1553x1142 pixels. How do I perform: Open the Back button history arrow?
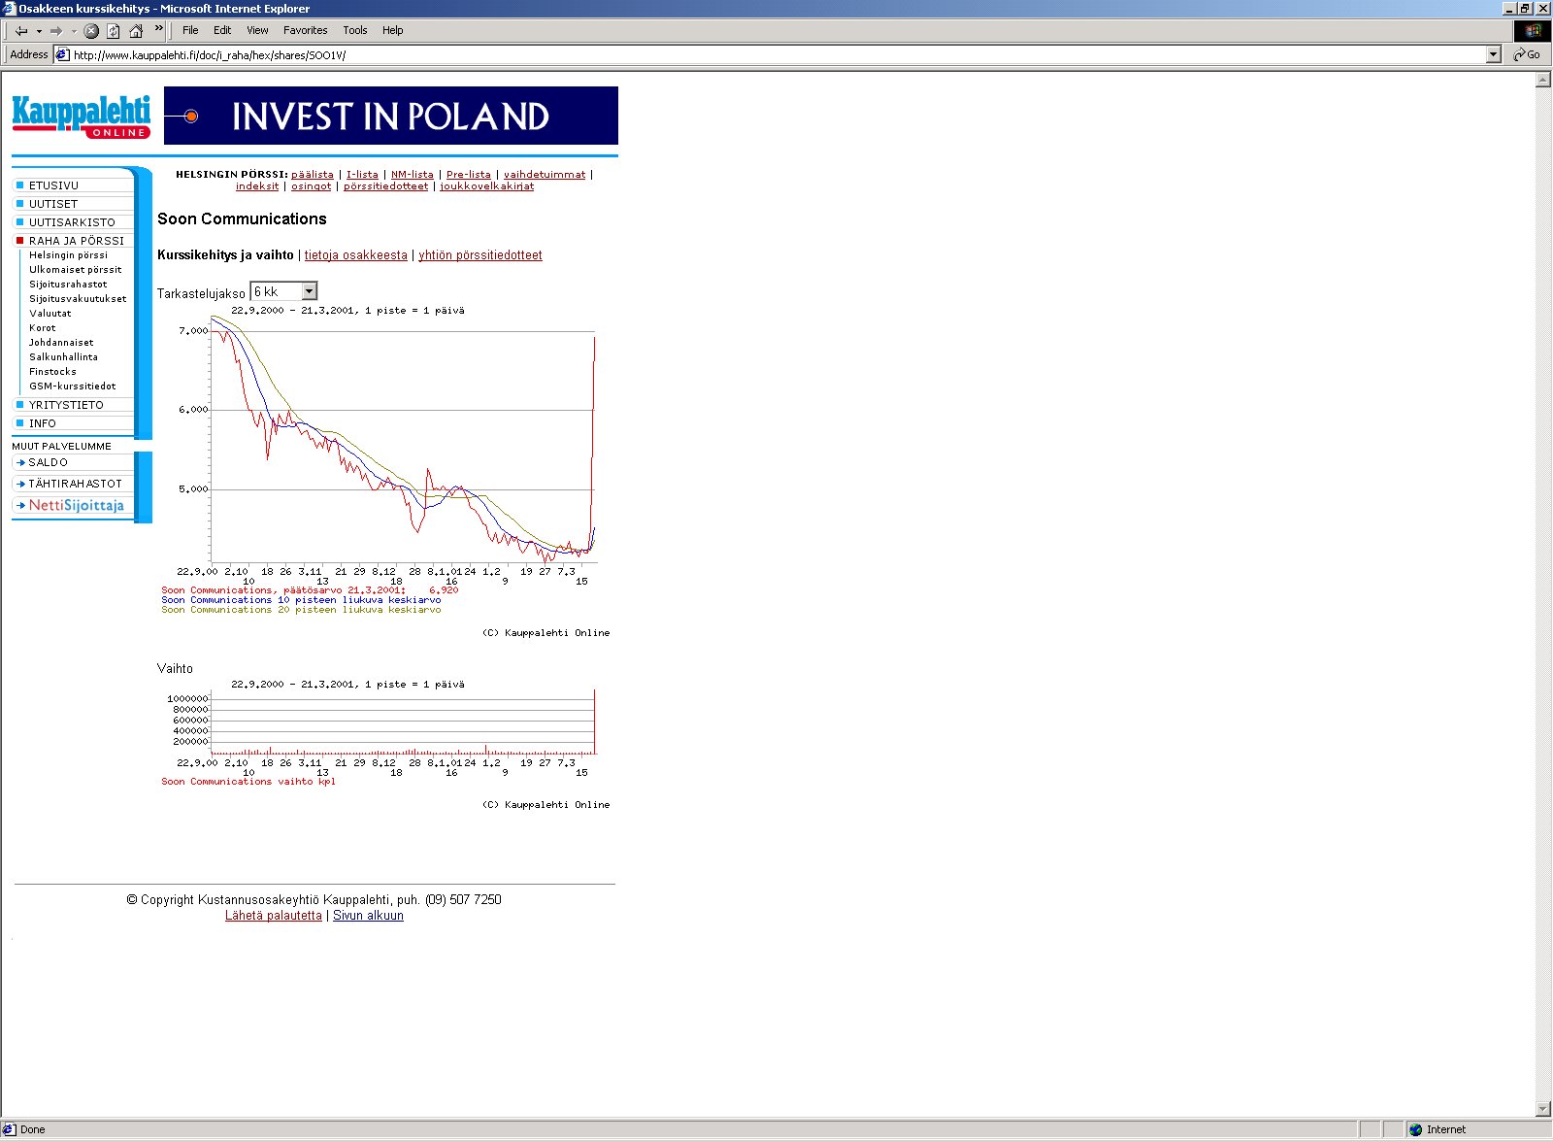(39, 31)
